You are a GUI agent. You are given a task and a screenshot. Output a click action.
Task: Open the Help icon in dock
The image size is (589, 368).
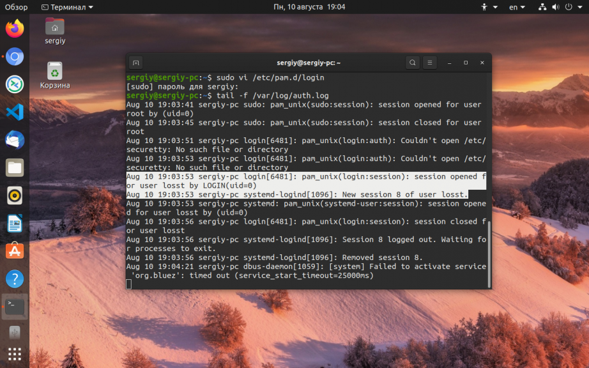pos(15,279)
